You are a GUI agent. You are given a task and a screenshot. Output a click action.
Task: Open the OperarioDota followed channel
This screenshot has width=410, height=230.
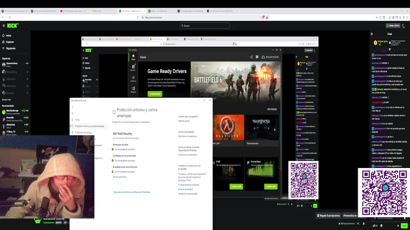(15, 65)
